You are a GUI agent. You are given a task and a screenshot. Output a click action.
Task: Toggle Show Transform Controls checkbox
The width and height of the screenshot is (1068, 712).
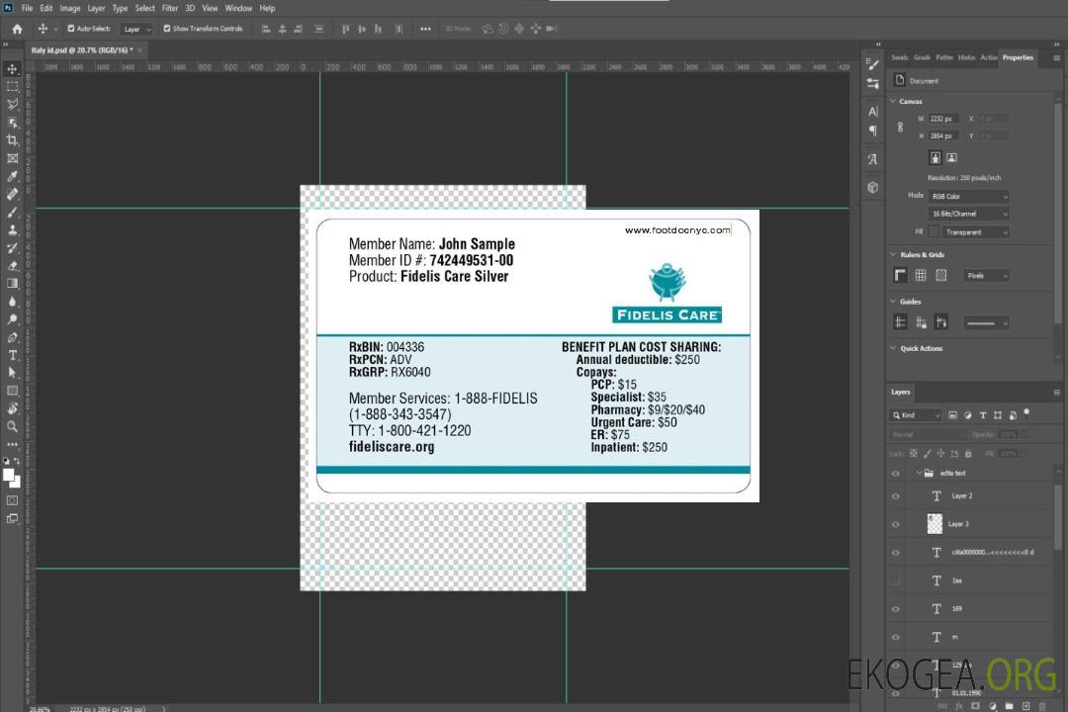(167, 29)
